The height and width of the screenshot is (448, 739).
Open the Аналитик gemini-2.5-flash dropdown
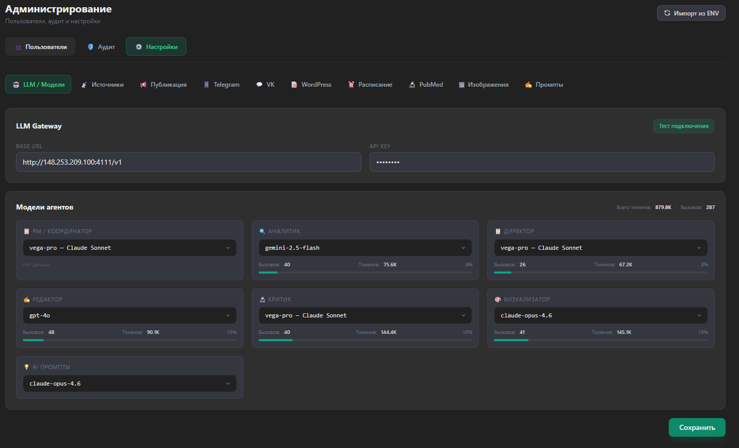(365, 248)
